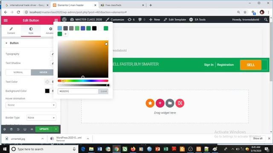This screenshot has width=273, height=153.
Task: Add current color to presets with plus
Action: tap(65, 34)
